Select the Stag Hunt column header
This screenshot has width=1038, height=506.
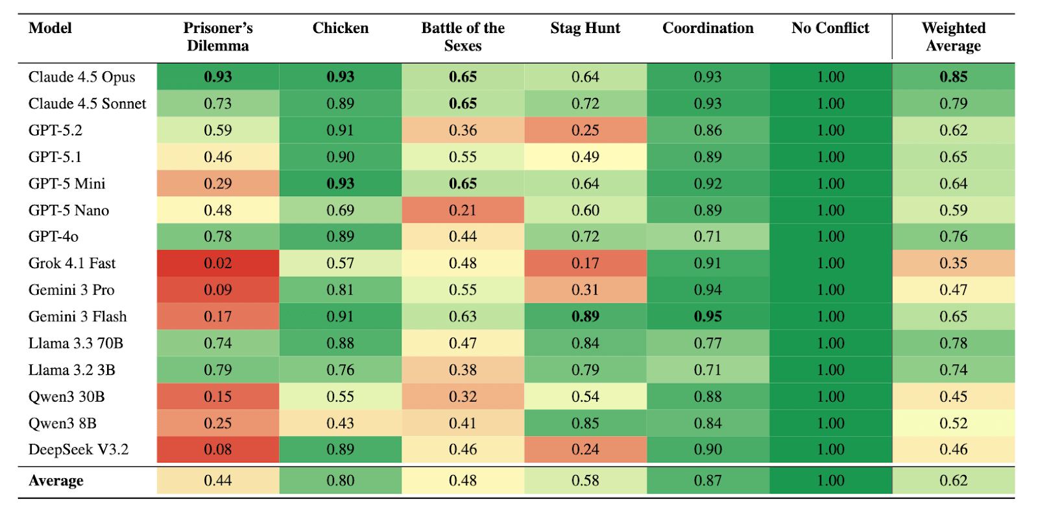click(x=585, y=29)
